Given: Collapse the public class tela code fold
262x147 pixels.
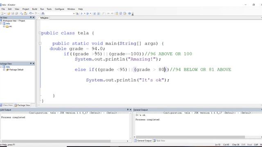Looking at the screenshot, I should (x=40, y=33).
